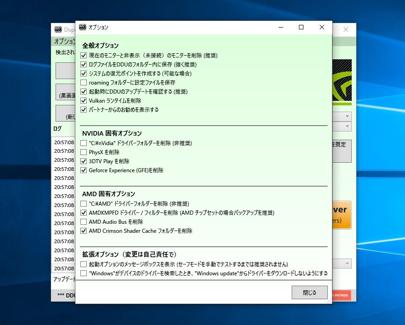405x325 pixels.
Task: Open the second dropdown below it in the DDU window
Action: click(342, 126)
